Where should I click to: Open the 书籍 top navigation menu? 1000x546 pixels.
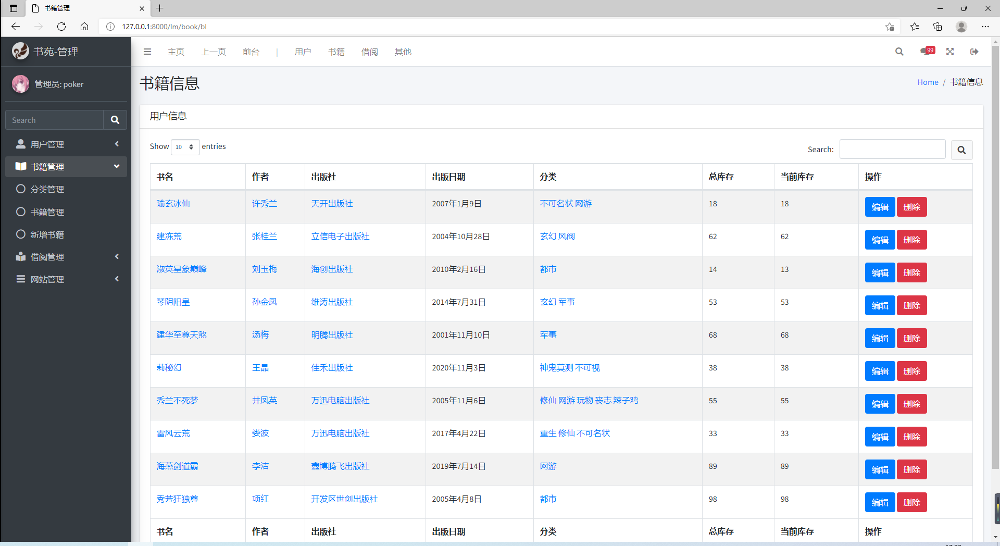point(336,52)
